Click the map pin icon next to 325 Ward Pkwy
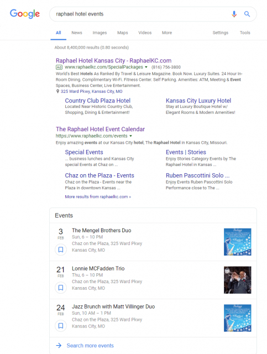This screenshot has width=267, height=354. click(57, 91)
